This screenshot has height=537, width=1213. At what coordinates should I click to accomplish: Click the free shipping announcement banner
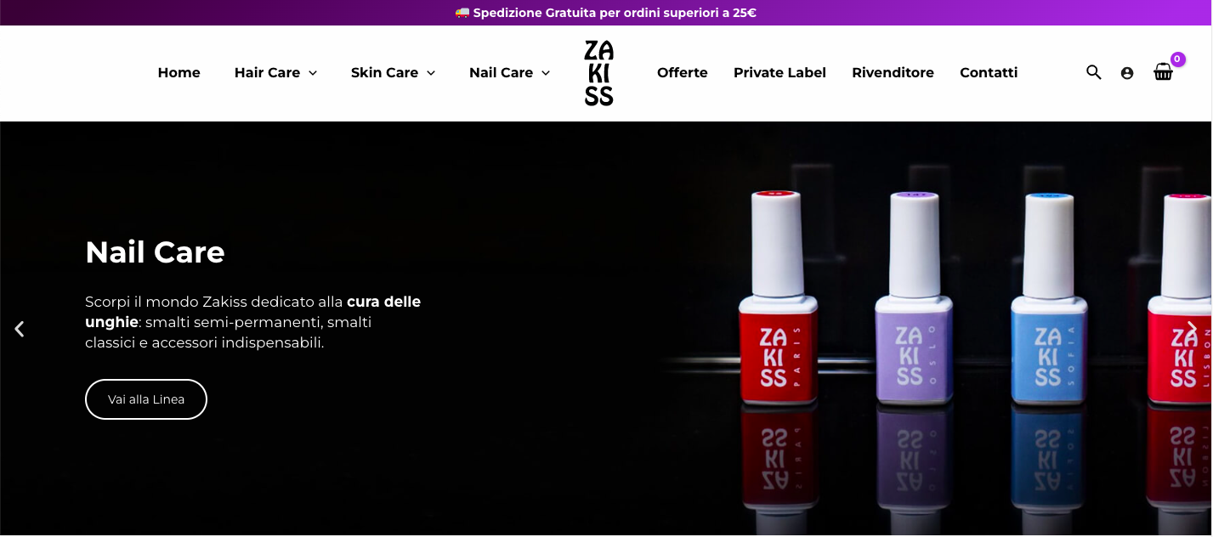tap(606, 13)
